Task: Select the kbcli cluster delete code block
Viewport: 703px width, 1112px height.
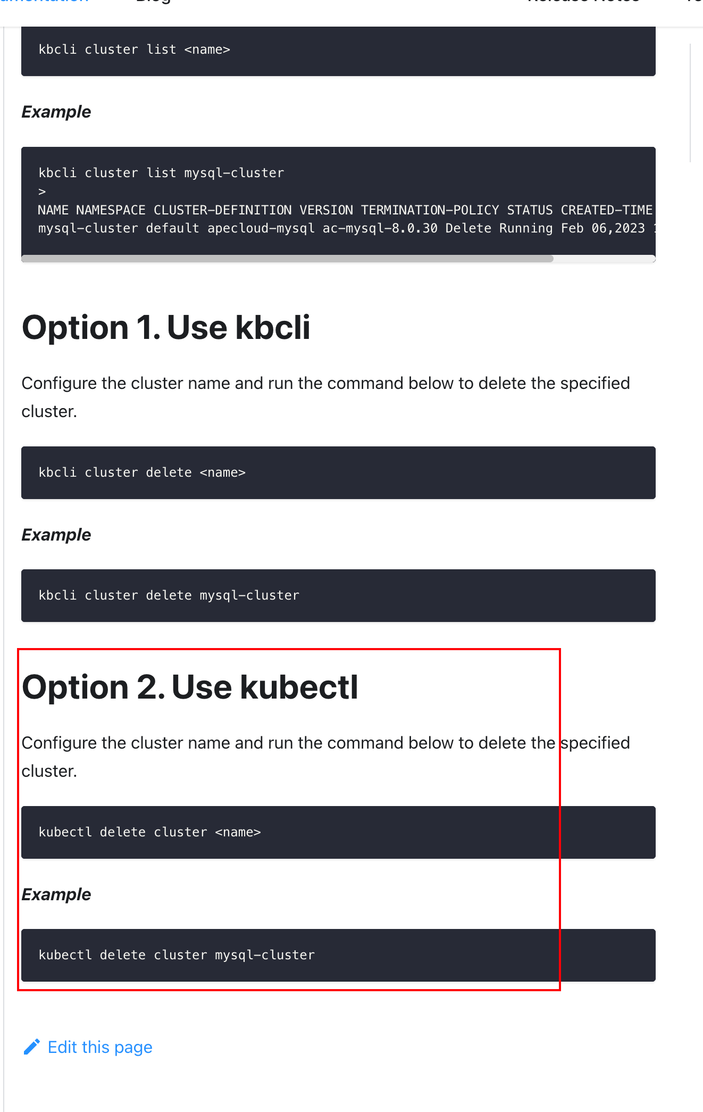Action: 338,472
